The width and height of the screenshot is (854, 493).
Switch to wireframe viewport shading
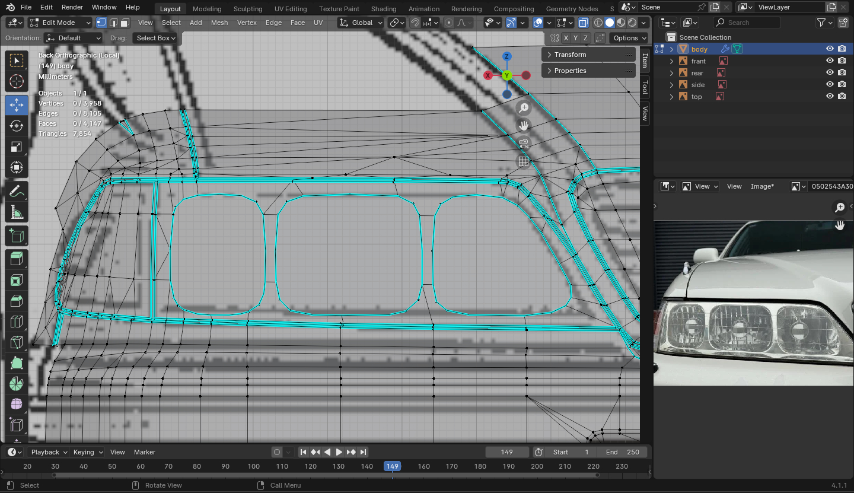[x=598, y=23]
